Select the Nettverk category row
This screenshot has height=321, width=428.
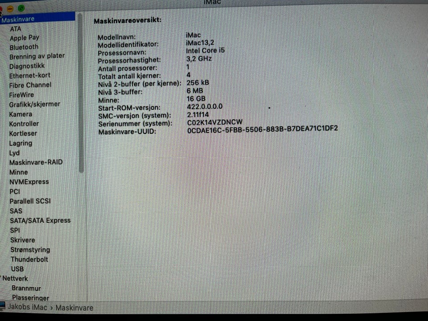[15, 279]
